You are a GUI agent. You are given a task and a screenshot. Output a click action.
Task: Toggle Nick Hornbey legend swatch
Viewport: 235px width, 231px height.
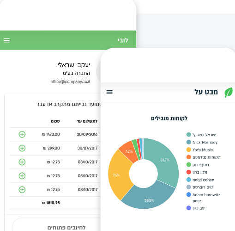188,142
